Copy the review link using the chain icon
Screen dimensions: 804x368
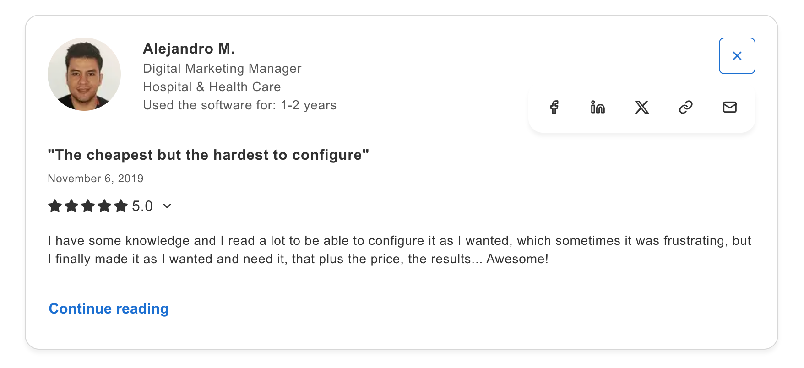click(685, 108)
